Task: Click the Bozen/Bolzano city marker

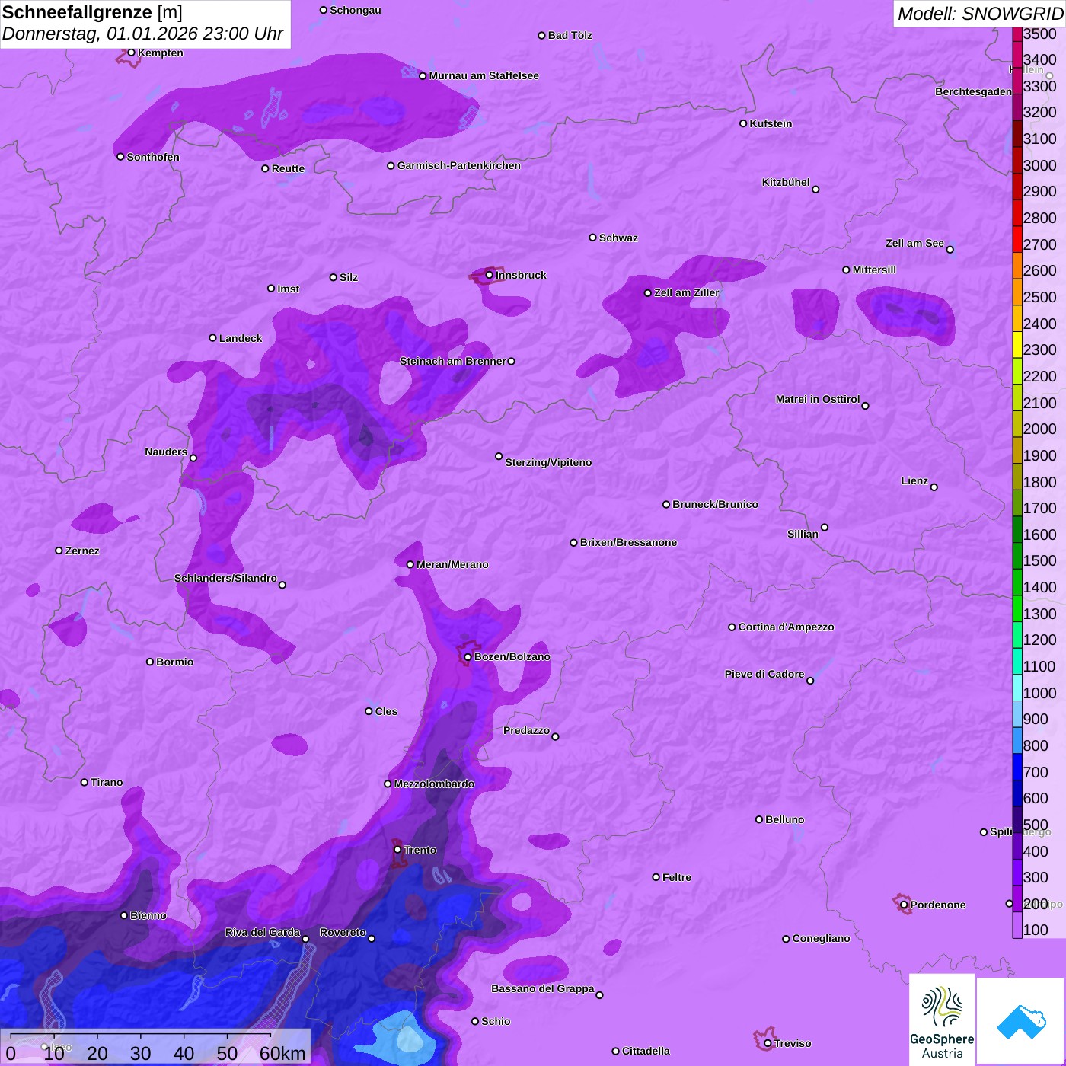Action: pyautogui.click(x=468, y=656)
